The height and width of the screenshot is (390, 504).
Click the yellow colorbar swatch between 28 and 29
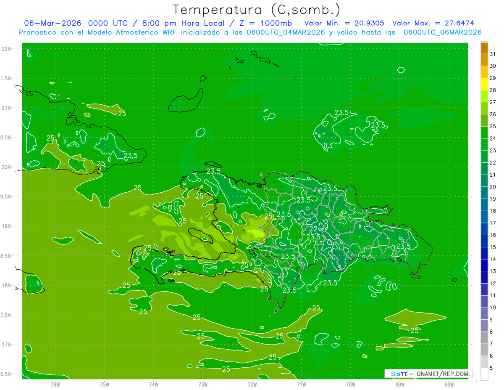click(x=484, y=85)
